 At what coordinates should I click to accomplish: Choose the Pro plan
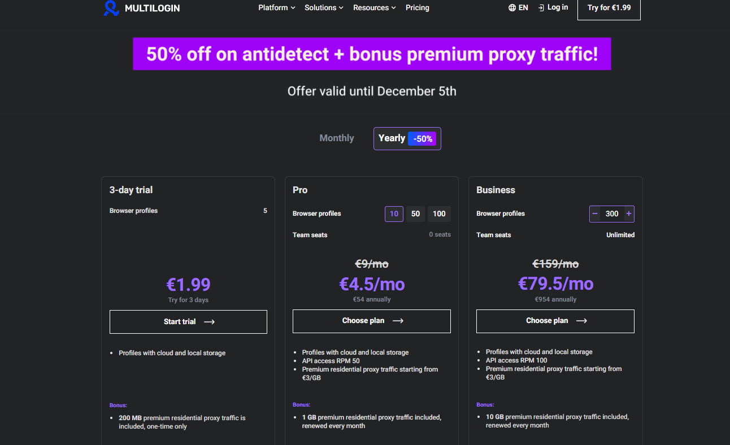point(372,321)
